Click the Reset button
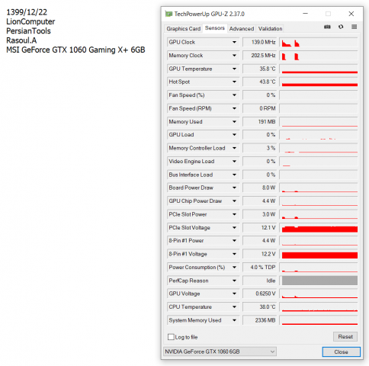Viewport: 369px width, 366px height. [x=345, y=336]
